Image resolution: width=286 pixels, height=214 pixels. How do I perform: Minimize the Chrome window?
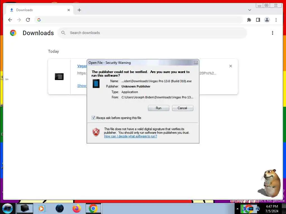click(259, 6)
